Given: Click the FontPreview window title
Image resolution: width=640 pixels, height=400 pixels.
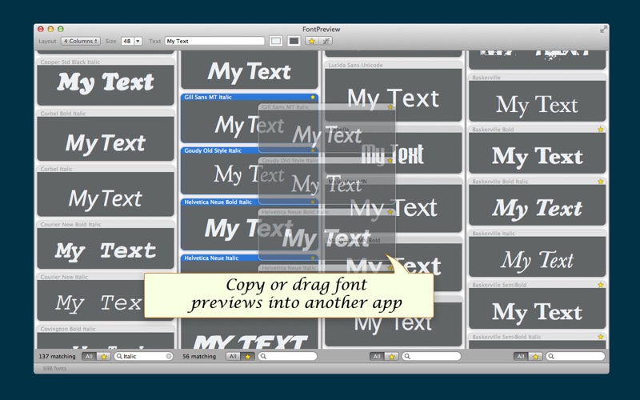Looking at the screenshot, I should click(322, 29).
